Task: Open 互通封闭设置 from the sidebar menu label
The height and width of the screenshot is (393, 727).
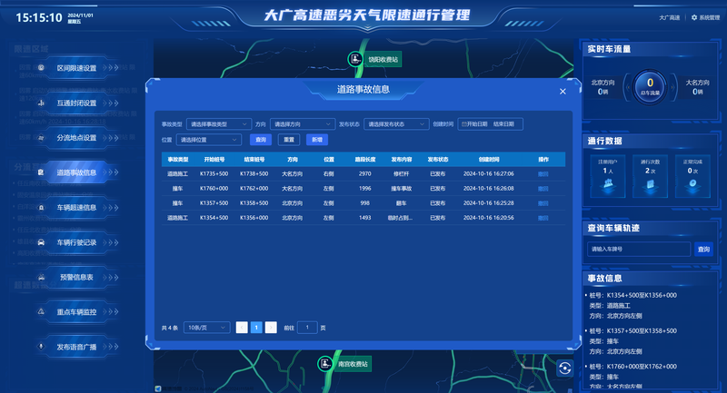Action: (76, 103)
